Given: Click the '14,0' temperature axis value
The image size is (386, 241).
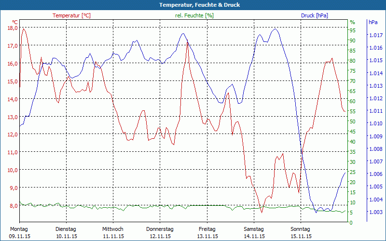Looking at the screenshot, I should tap(13, 99).
